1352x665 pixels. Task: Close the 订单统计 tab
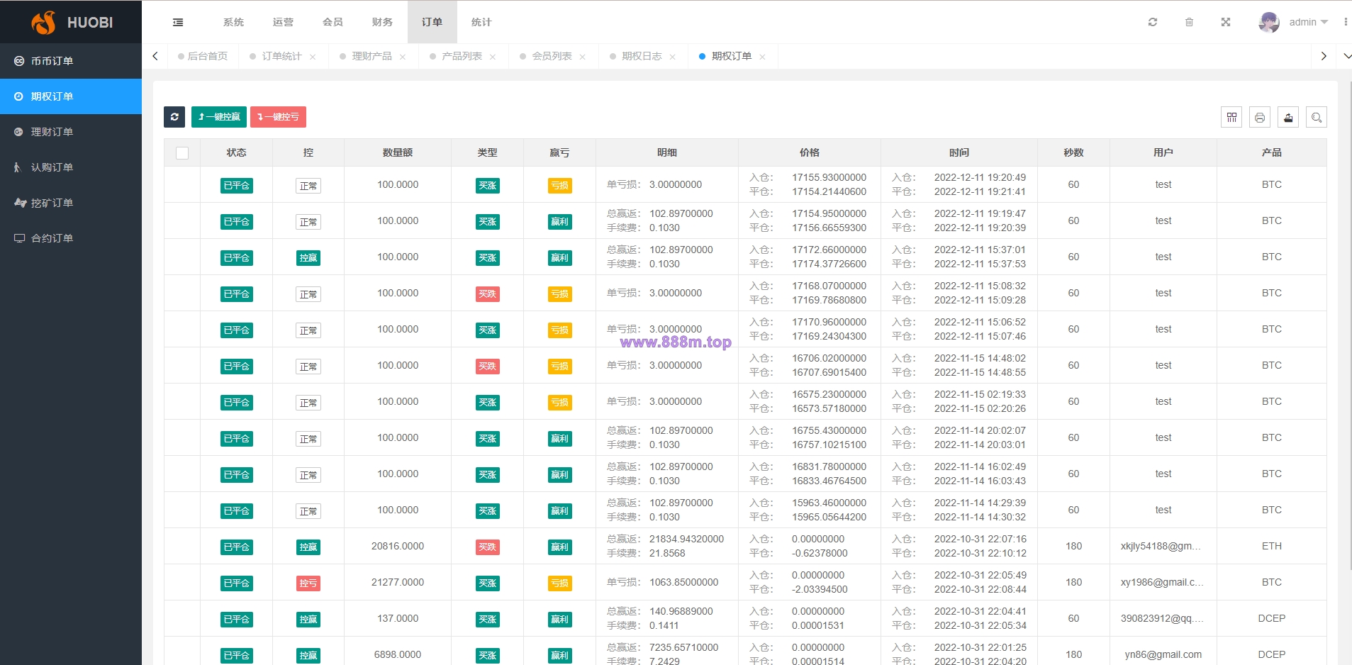[313, 57]
